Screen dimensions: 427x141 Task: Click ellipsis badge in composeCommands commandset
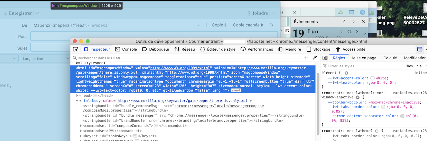(x=156, y=126)
